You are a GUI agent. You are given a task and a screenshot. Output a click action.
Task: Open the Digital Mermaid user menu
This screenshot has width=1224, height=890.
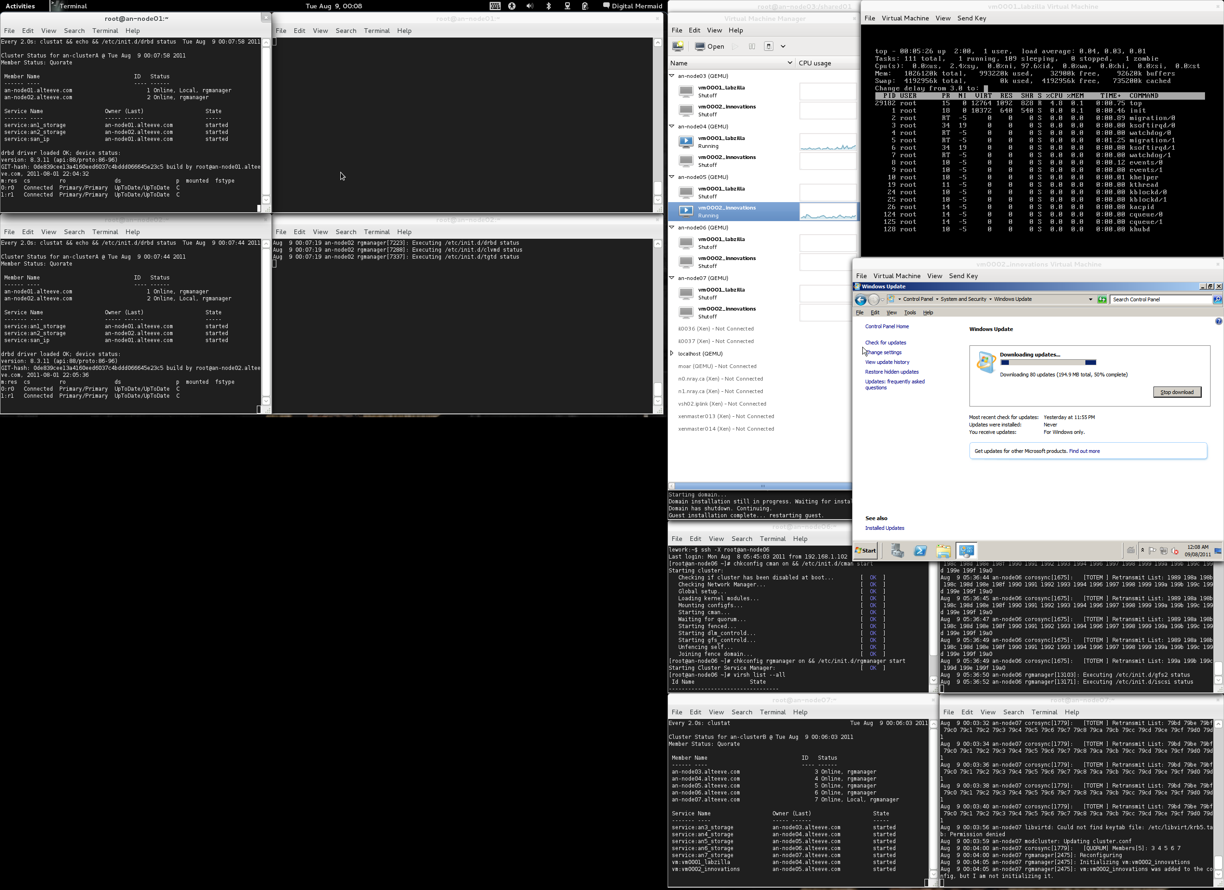(632, 6)
